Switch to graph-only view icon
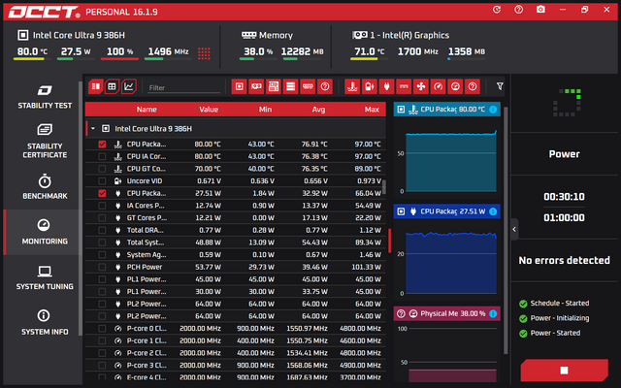 point(129,86)
